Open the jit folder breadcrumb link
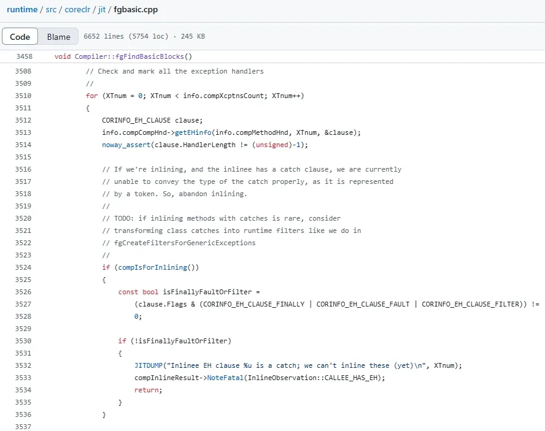This screenshot has width=545, height=431. pos(101,9)
